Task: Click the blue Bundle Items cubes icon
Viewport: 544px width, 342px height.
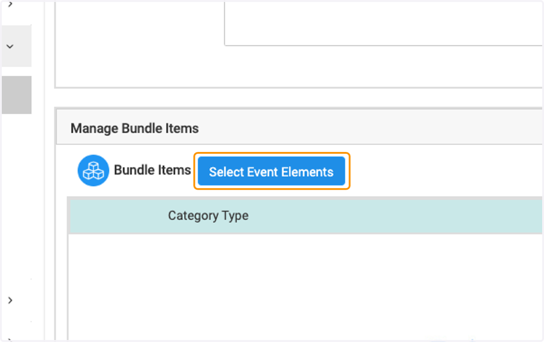Action: (x=93, y=171)
